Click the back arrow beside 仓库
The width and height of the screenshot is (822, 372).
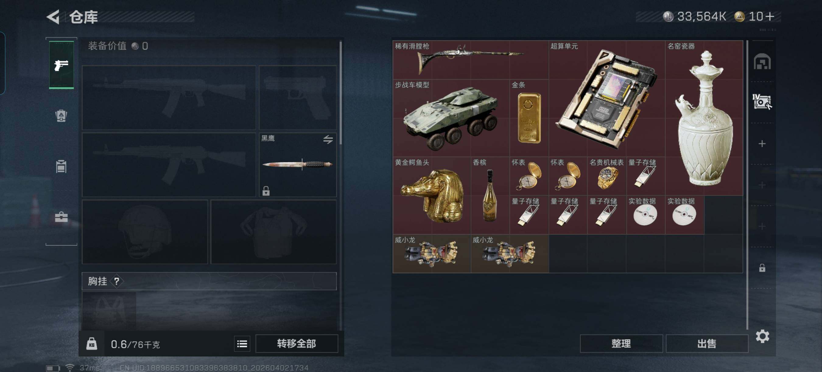point(53,17)
